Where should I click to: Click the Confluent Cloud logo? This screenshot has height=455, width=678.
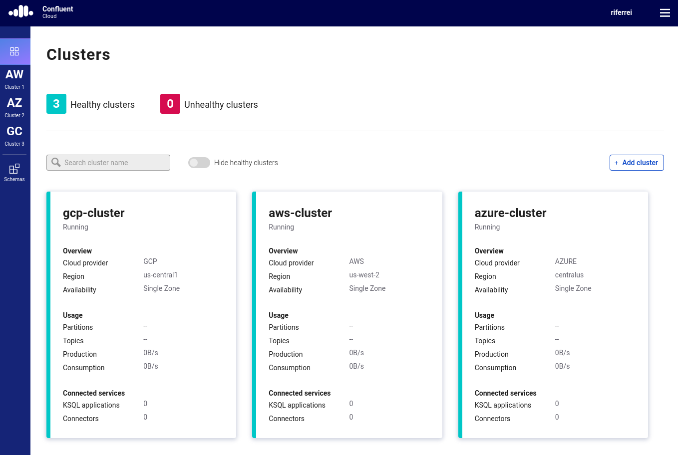41,12
